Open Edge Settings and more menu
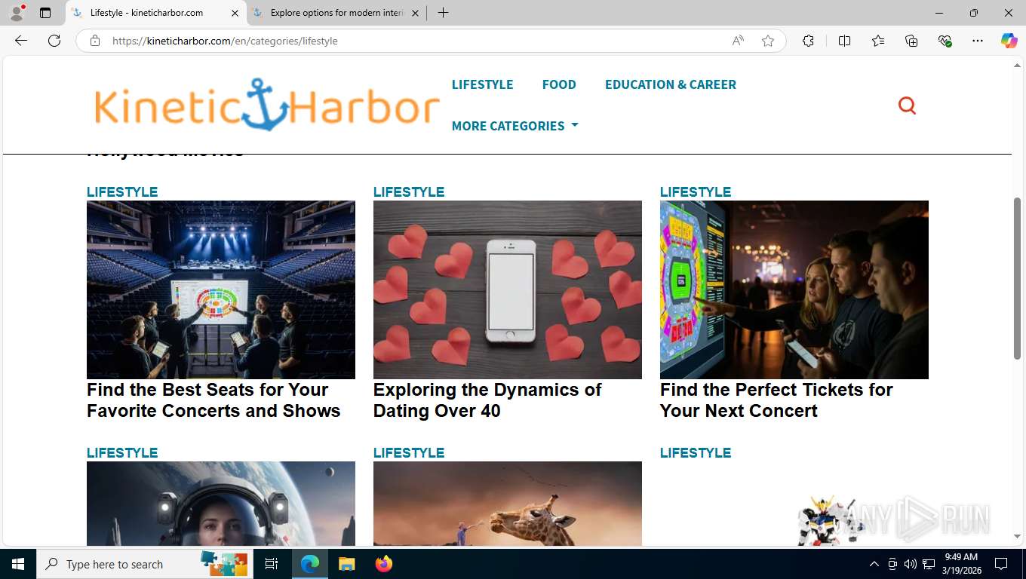This screenshot has width=1026, height=579. [978, 41]
